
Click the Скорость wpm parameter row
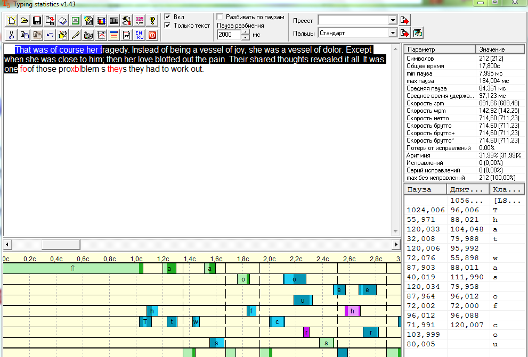click(x=465, y=111)
